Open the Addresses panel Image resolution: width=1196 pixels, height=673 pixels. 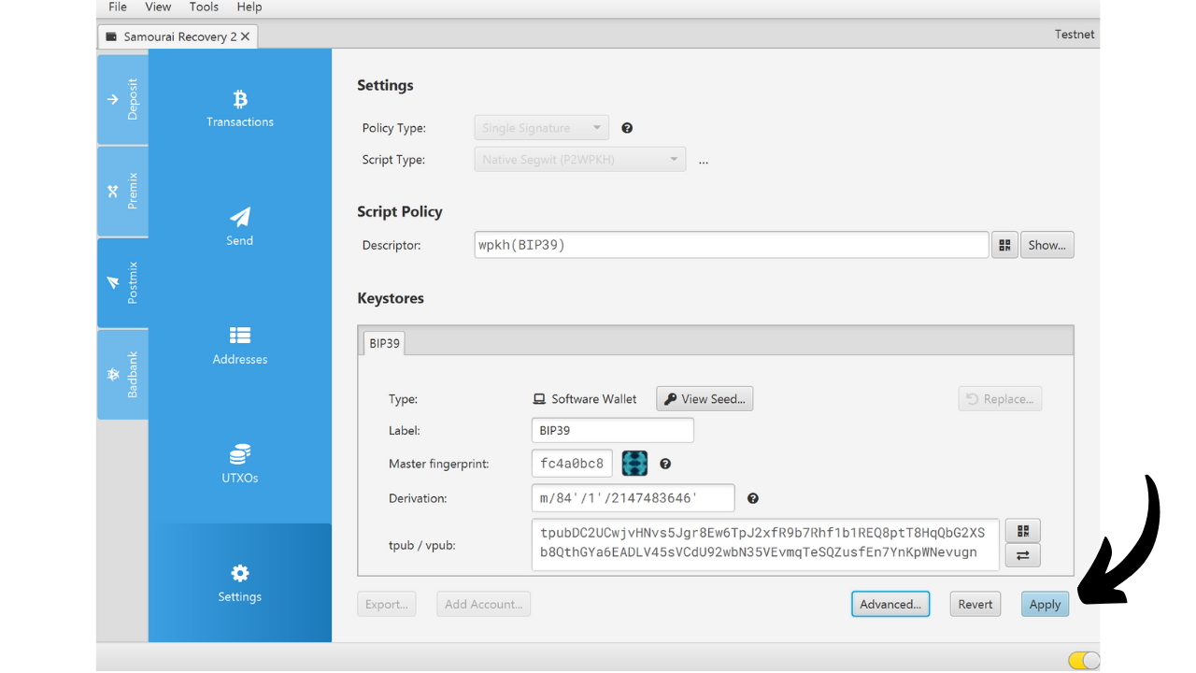(x=240, y=346)
